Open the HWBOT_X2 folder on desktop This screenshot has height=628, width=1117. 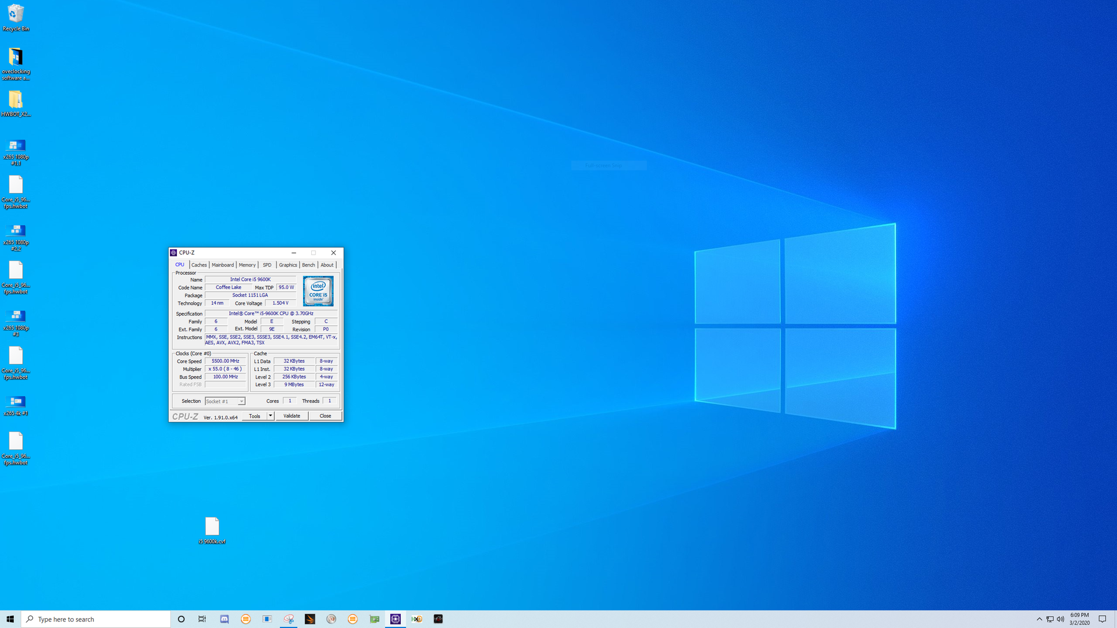(16, 104)
